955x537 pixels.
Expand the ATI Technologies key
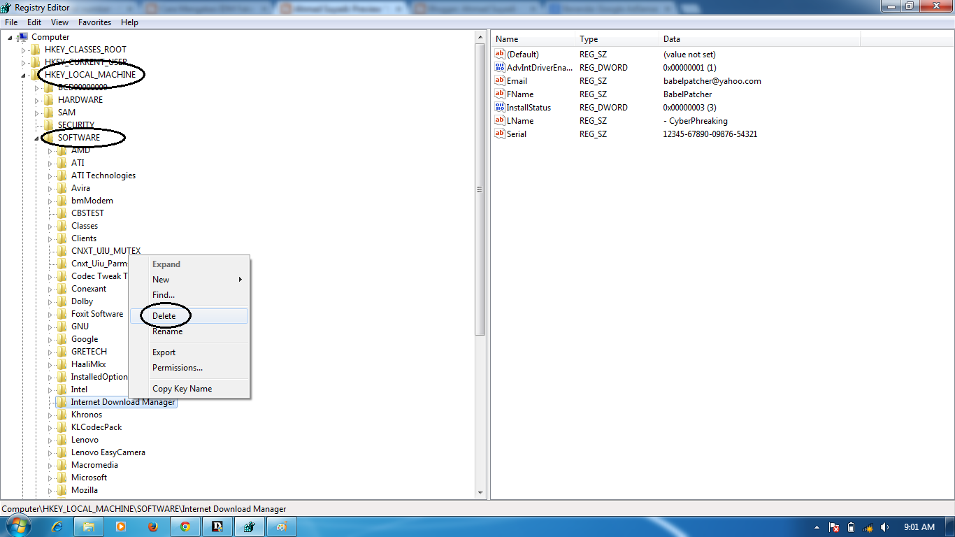(x=50, y=176)
